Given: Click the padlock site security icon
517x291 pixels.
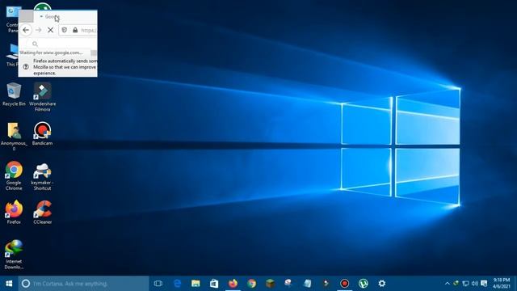Looking at the screenshot, I should tap(75, 30).
